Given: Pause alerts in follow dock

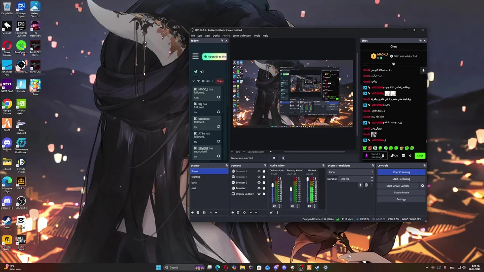Looking at the screenshot, I should [x=203, y=81].
